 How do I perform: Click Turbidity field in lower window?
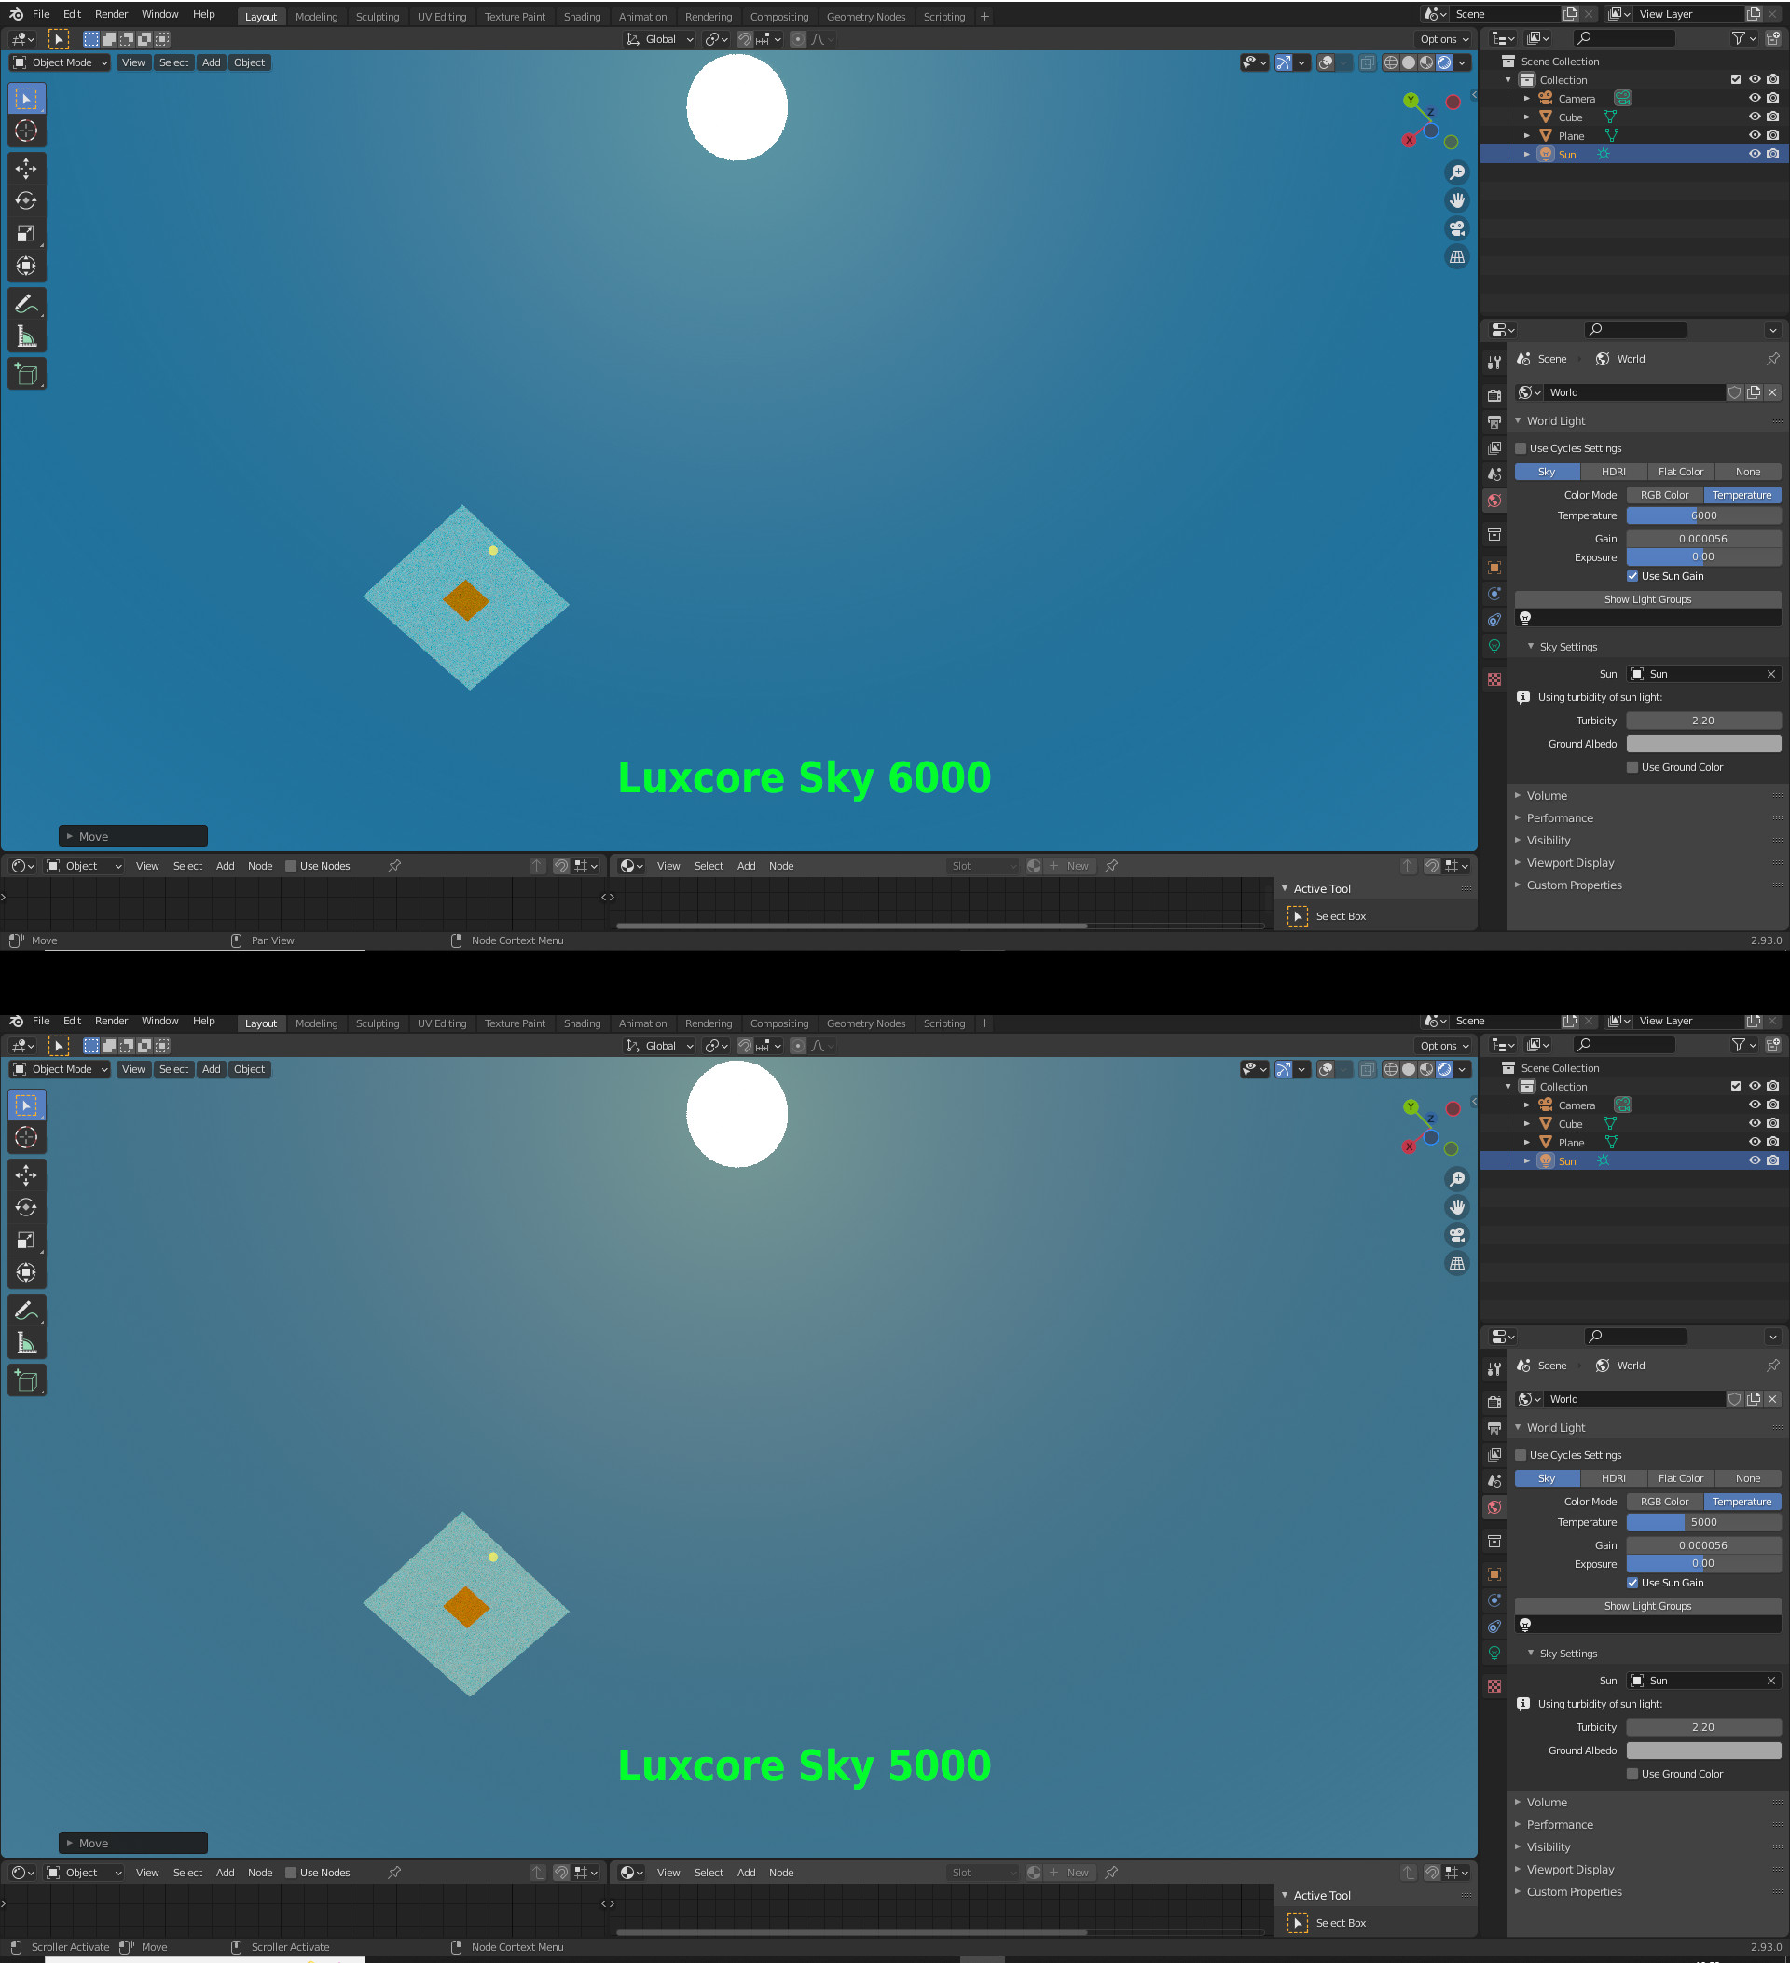(x=1702, y=1727)
